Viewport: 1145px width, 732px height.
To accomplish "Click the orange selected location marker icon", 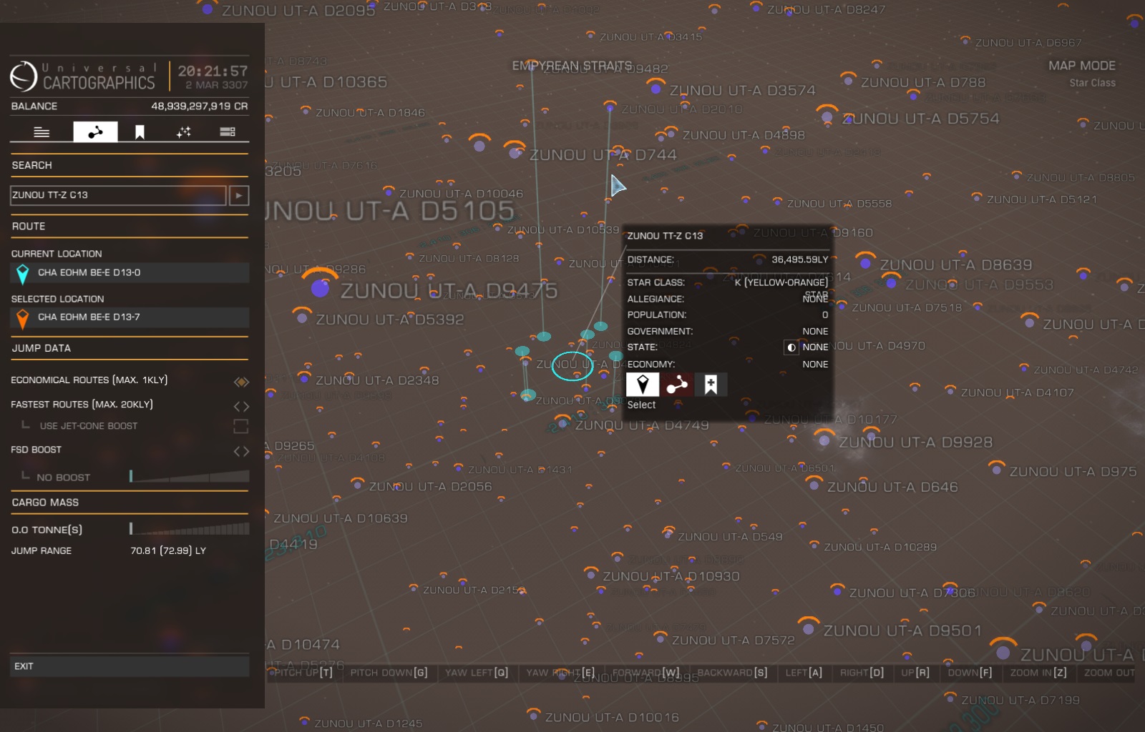I will click(x=22, y=318).
